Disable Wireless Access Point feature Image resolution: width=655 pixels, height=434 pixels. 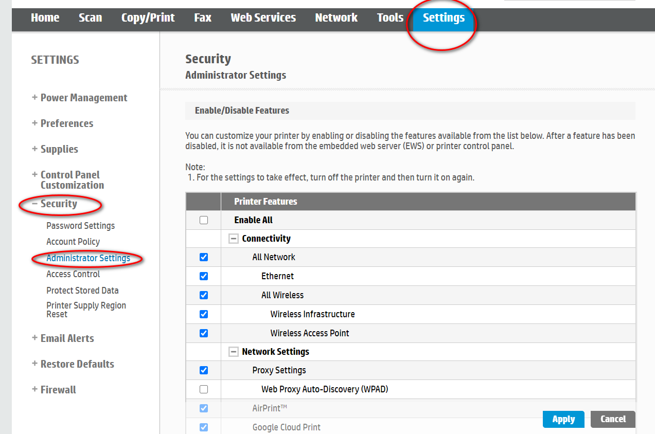pos(204,333)
